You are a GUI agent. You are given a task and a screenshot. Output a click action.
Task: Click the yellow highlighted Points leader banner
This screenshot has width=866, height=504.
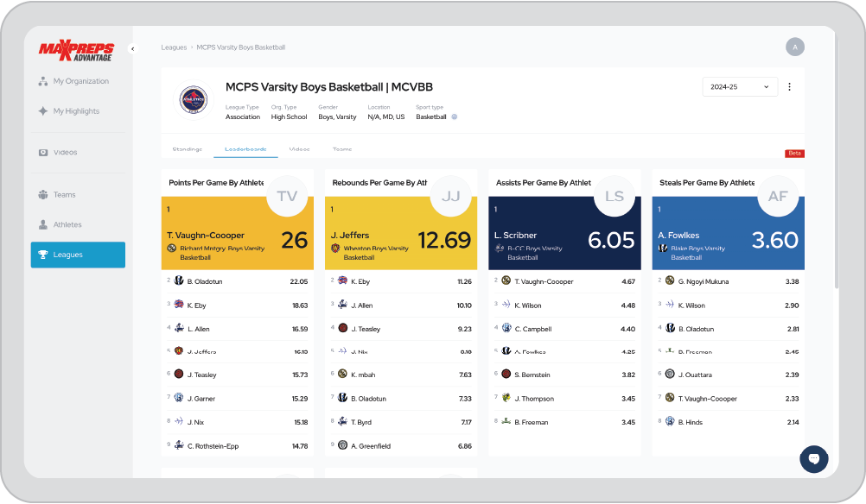tap(238, 233)
